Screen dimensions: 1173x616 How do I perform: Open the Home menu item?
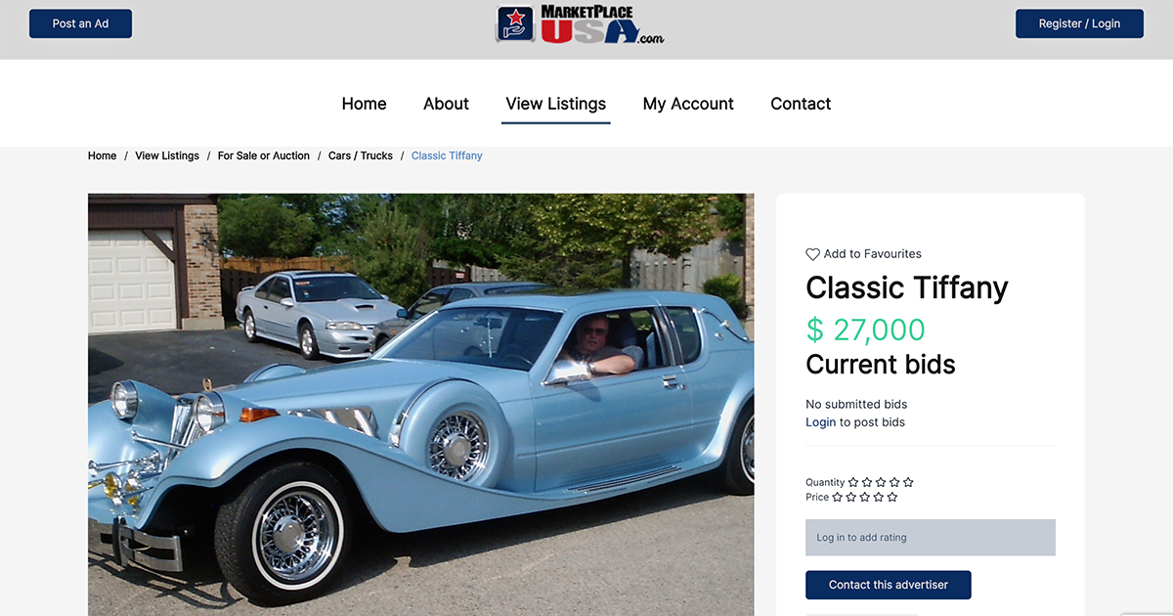tap(364, 104)
